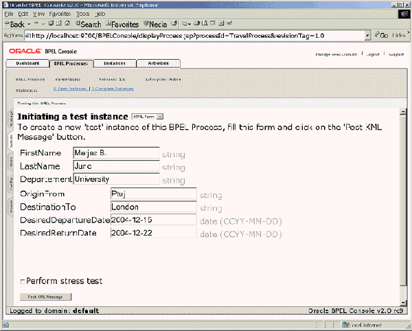The image size is (412, 331).
Task: Click the IE Back button
Action: pyautogui.click(x=14, y=25)
